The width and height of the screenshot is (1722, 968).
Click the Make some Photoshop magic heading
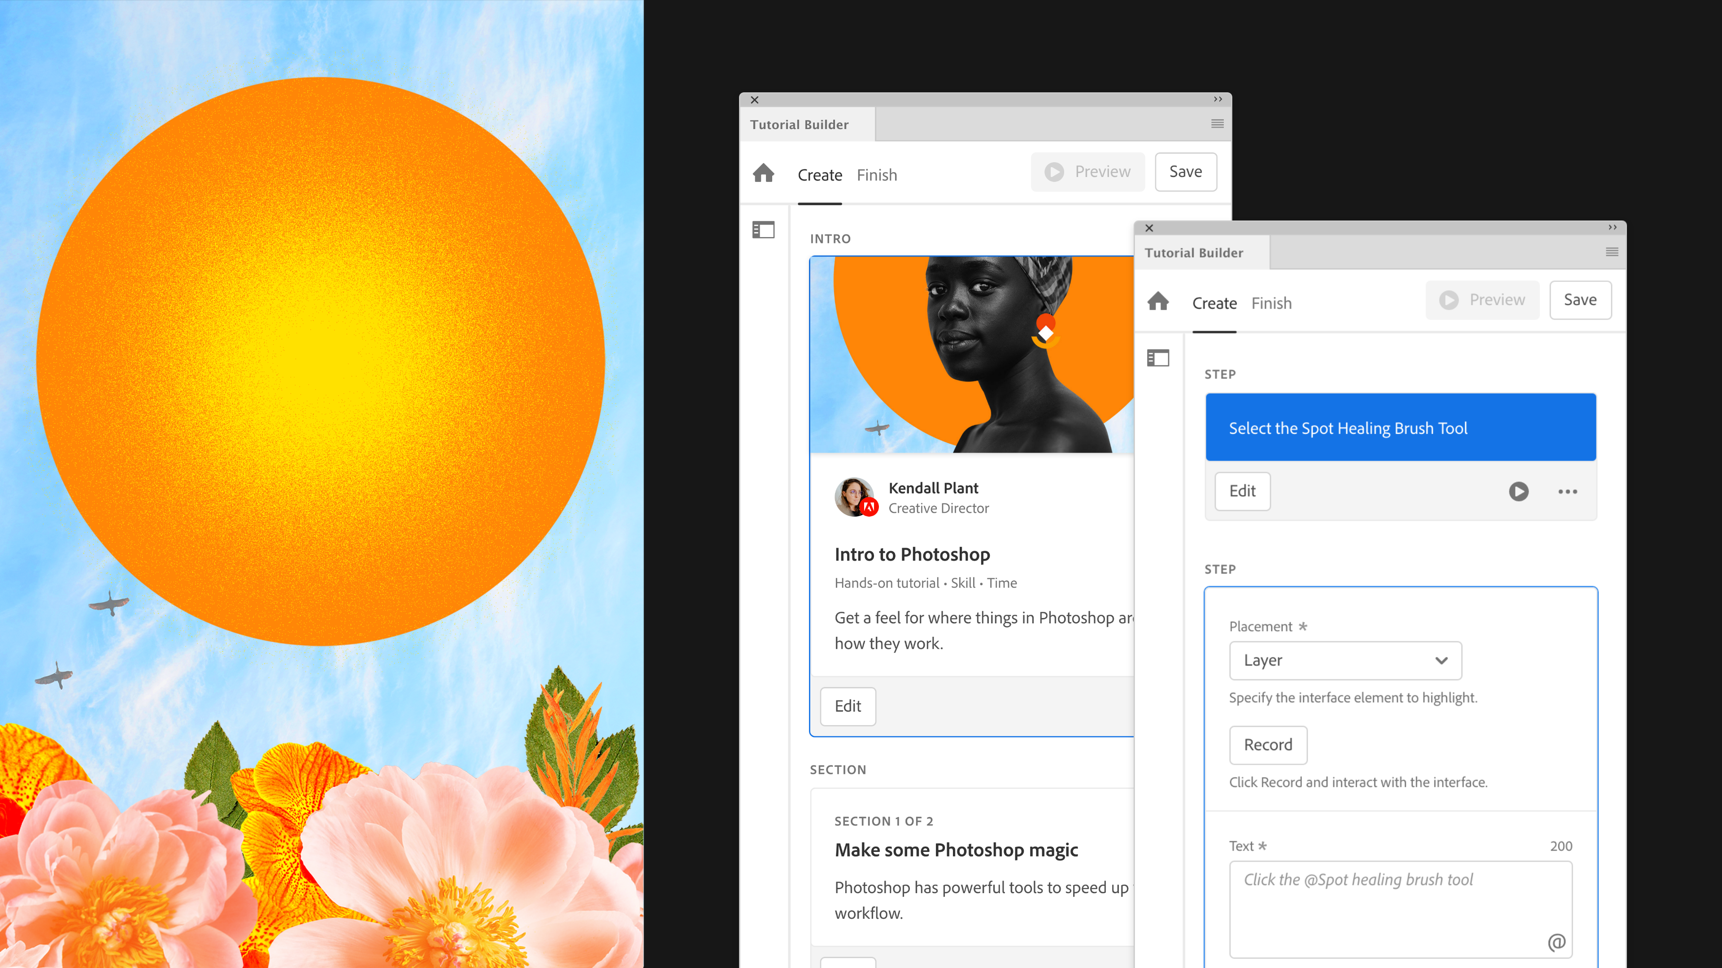pos(956,850)
